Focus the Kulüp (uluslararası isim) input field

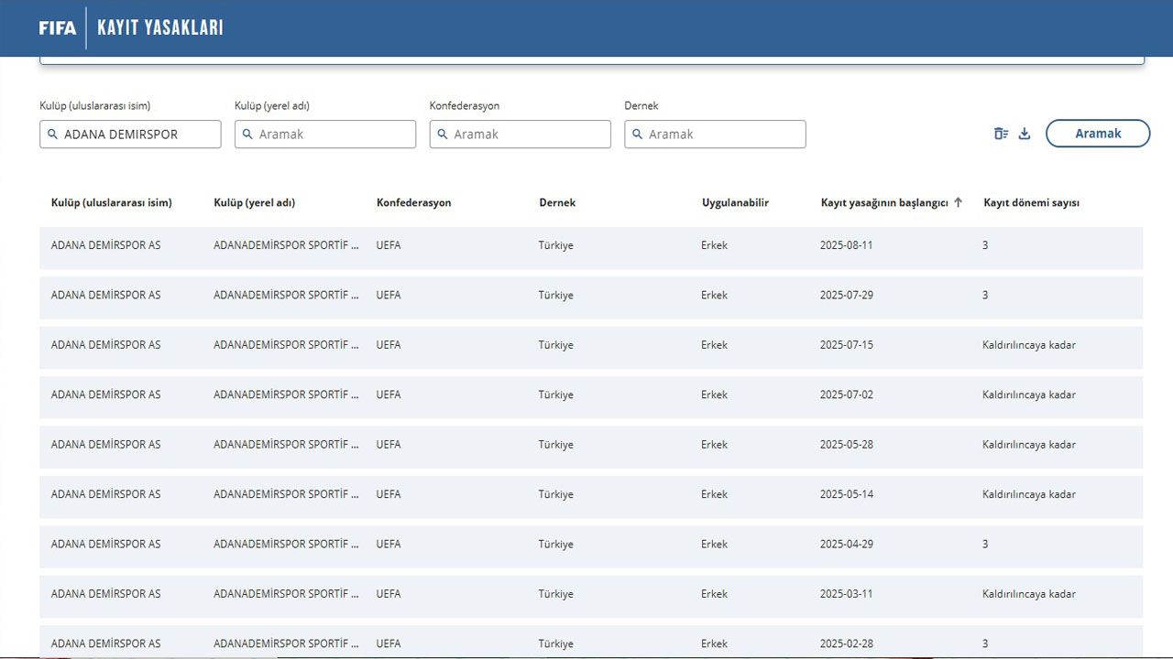click(x=137, y=135)
